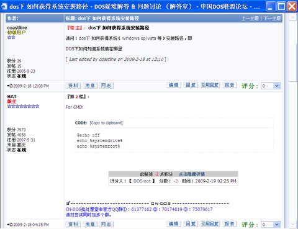Click HAT's user rank stars

point(23,106)
